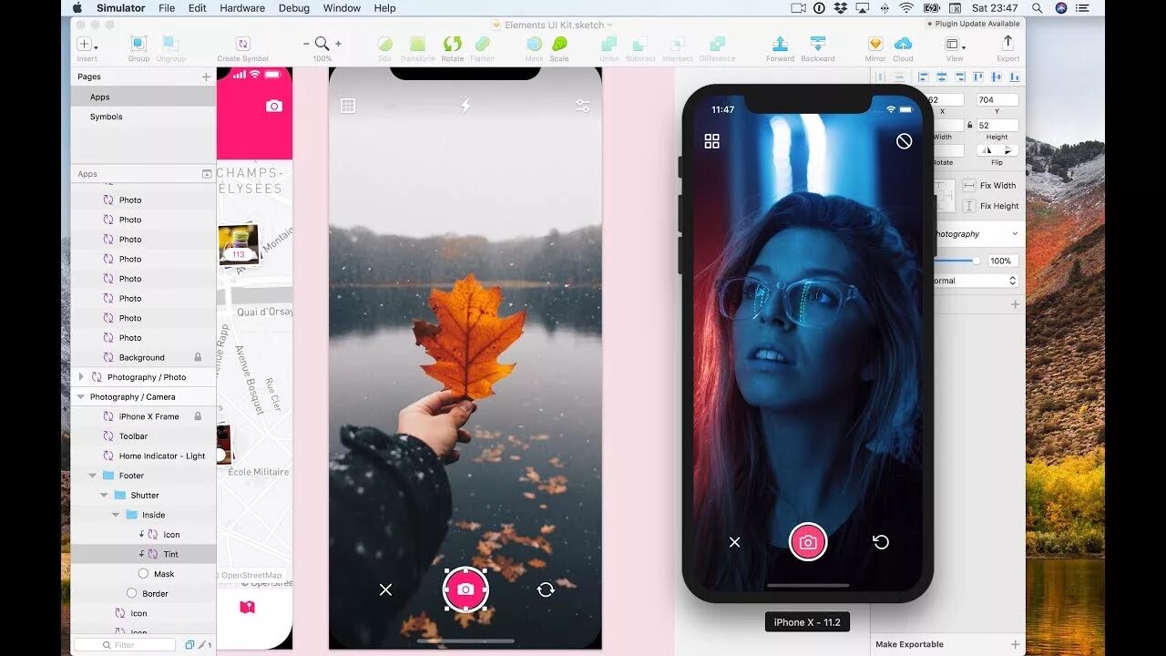The image size is (1166, 656).
Task: Tap the flip camera icon in simulator
Action: tap(881, 542)
